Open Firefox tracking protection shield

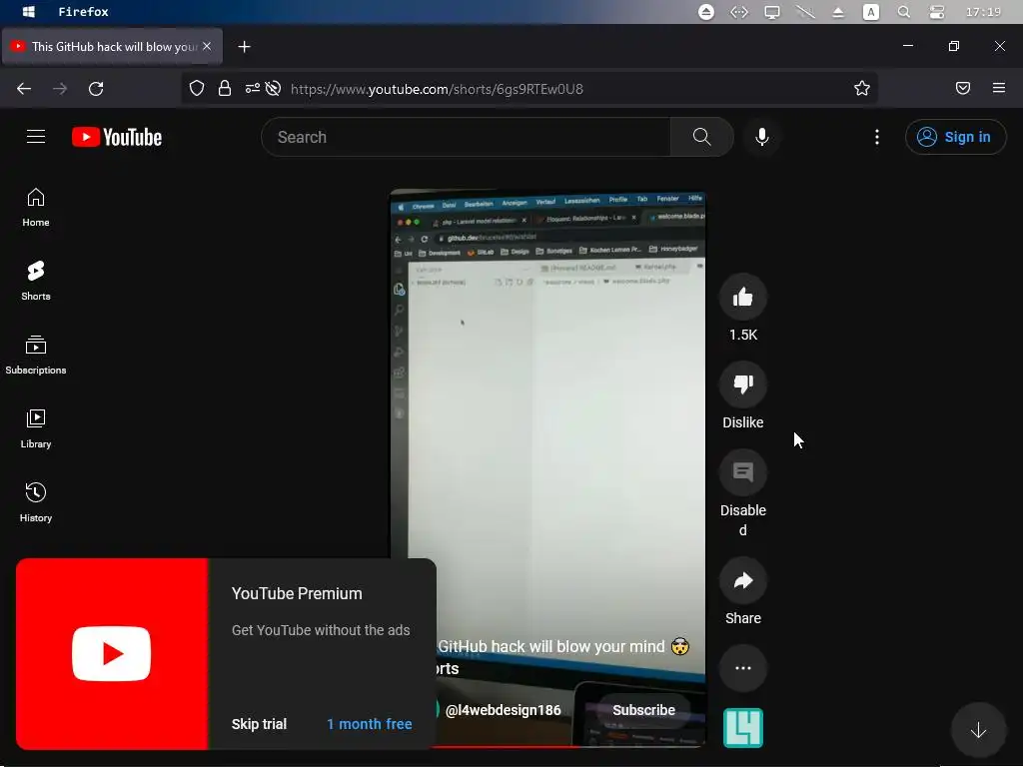(x=197, y=89)
